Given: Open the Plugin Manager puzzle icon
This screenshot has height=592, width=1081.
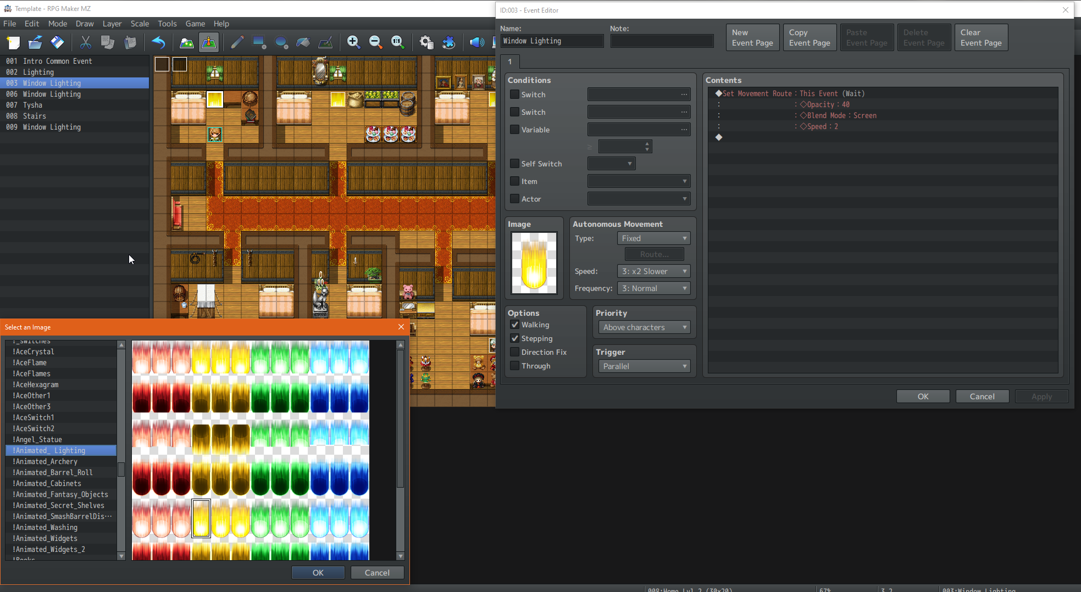Looking at the screenshot, I should [x=448, y=42].
